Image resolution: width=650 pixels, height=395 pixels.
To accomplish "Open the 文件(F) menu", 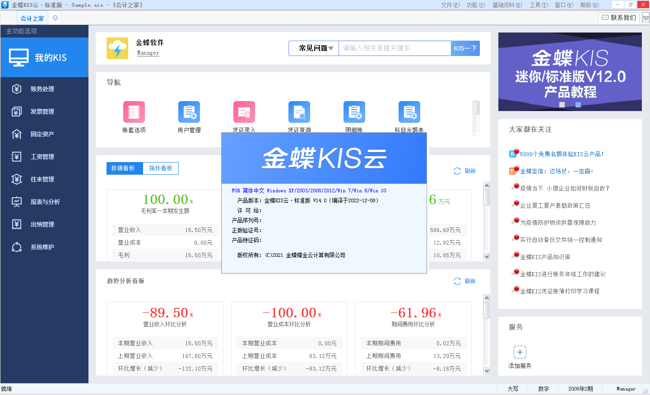I will coord(450,5).
